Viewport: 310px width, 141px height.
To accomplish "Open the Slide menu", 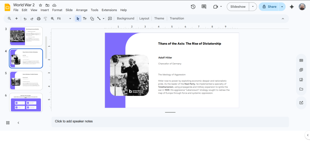I will click(x=69, y=10).
